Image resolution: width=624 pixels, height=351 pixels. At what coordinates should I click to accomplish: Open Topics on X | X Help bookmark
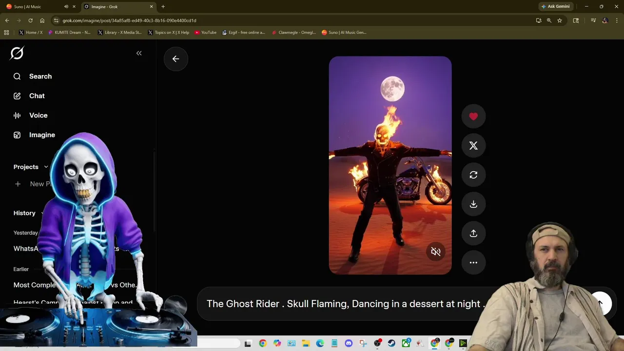pos(168,33)
